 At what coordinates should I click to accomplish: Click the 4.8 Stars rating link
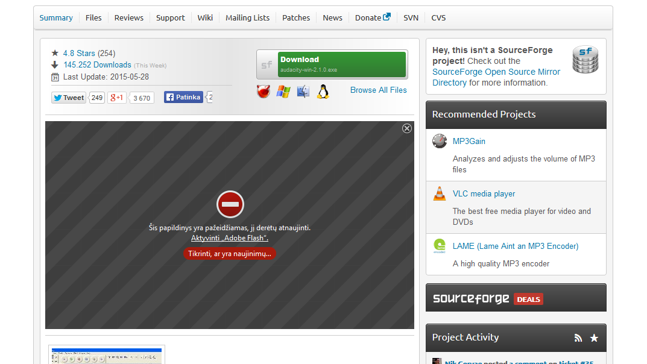point(79,53)
